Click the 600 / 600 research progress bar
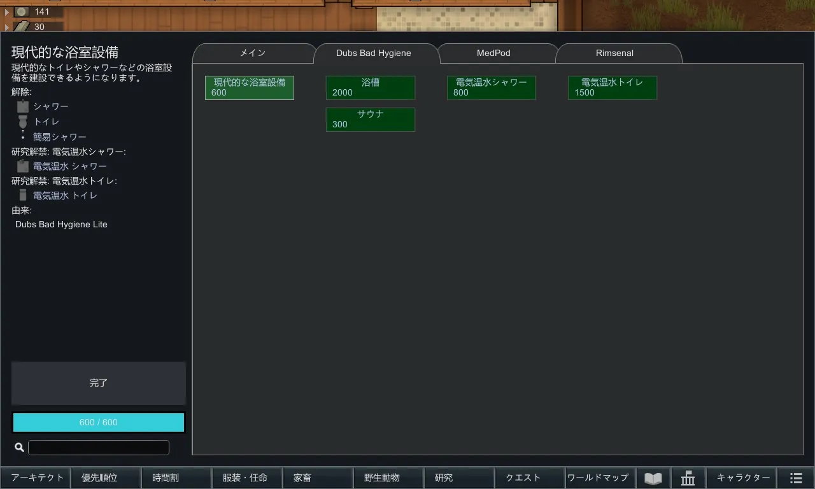Image resolution: width=815 pixels, height=489 pixels. (99, 423)
